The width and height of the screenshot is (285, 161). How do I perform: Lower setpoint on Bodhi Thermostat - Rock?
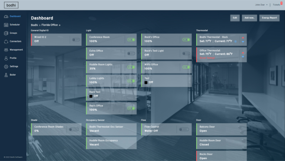(243, 42)
